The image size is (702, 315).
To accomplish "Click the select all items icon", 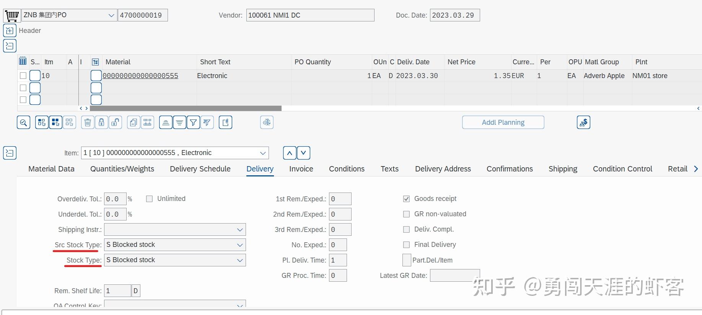I will pos(55,122).
